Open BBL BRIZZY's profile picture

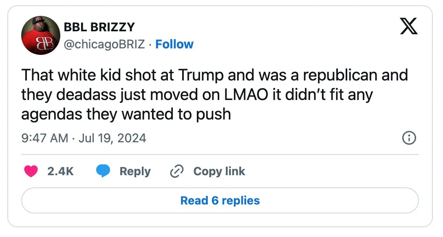tap(40, 35)
